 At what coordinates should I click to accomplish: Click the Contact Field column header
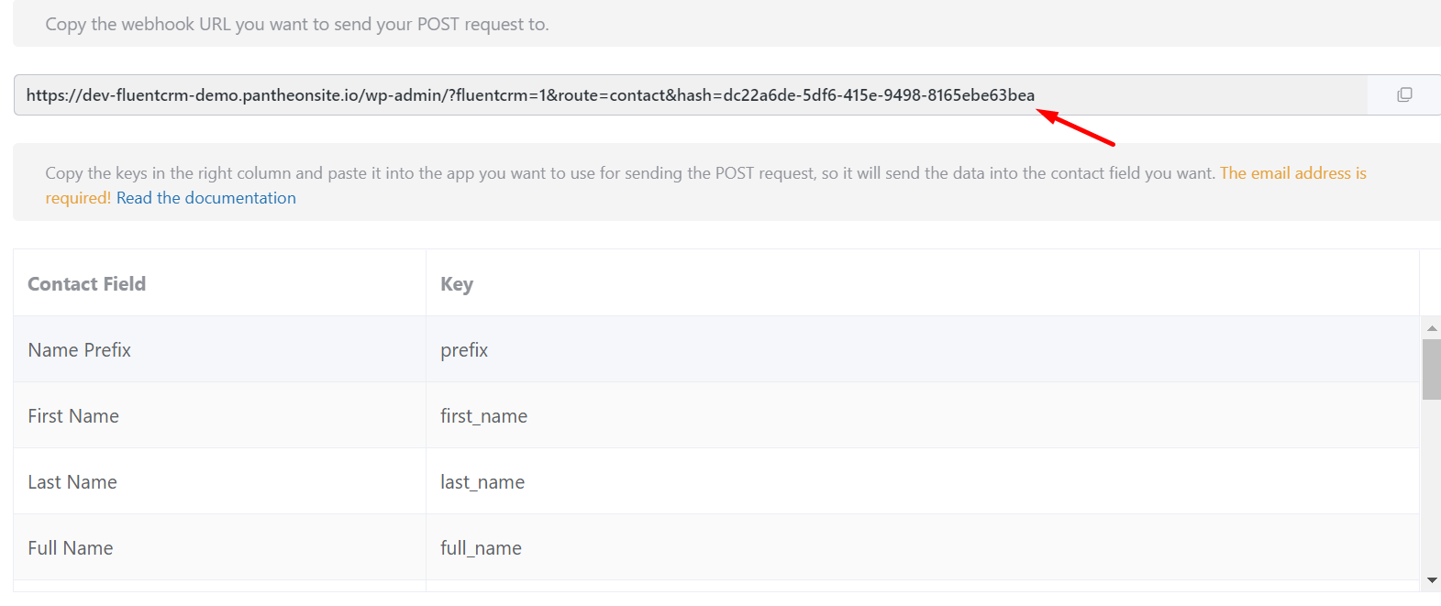[x=87, y=284]
